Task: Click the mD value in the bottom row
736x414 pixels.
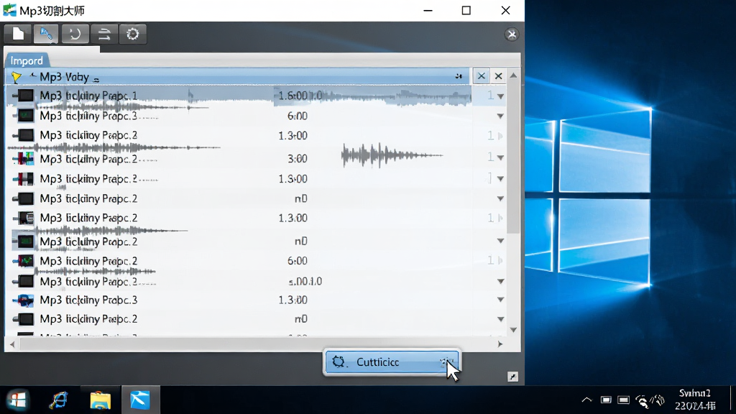Action: pyautogui.click(x=301, y=319)
